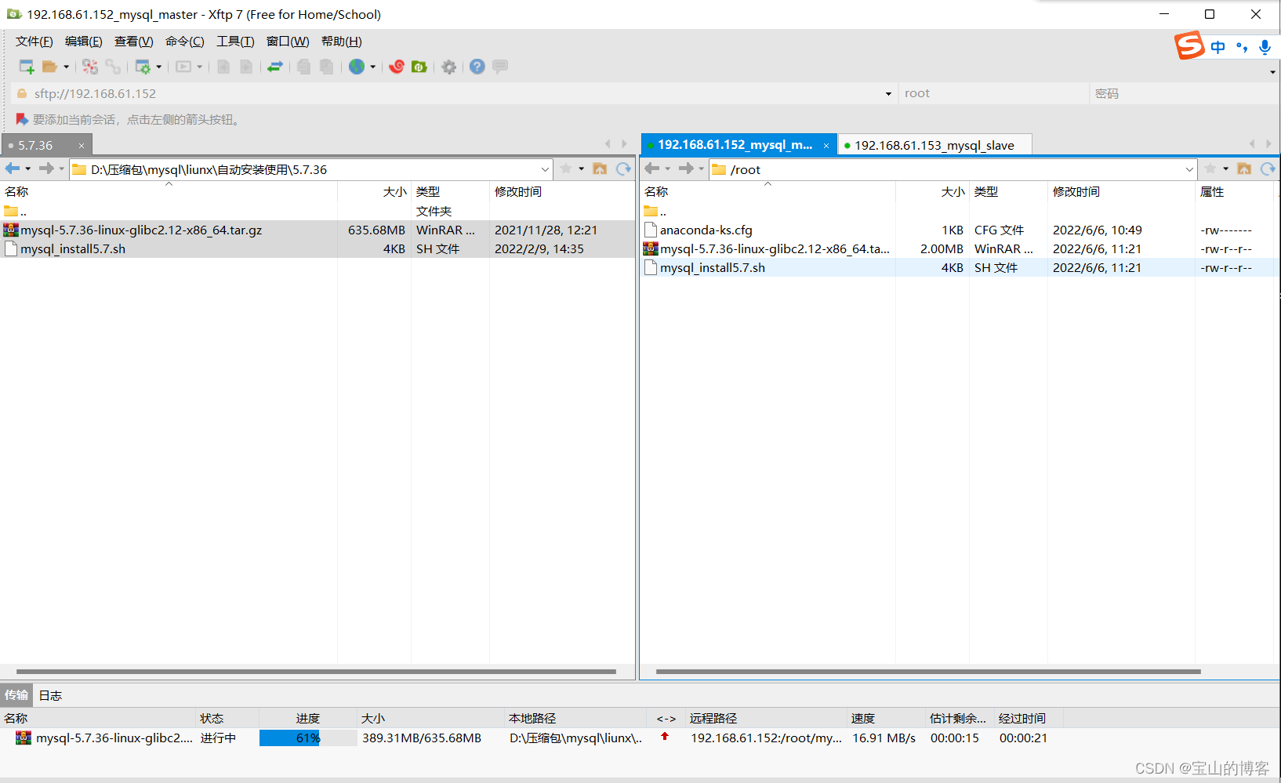Click the synchronize transfer arrows icon
Viewport: 1281px width, 783px height.
(x=275, y=67)
